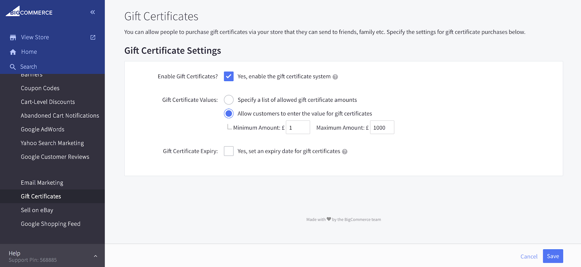Click the Maximum Amount input field
Viewport: 581px width, 267px height.
click(x=382, y=128)
